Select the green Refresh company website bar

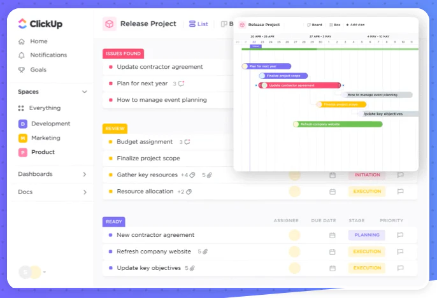point(338,124)
